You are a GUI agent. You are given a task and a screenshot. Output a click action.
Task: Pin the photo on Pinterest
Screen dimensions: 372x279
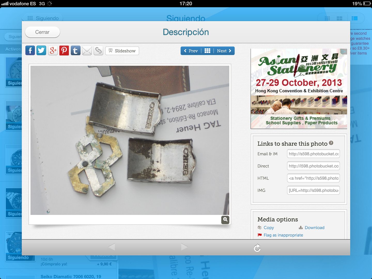[x=64, y=50]
